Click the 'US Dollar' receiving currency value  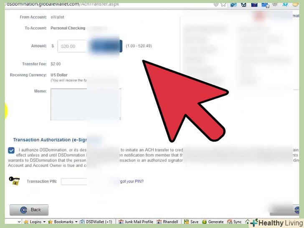point(59,75)
